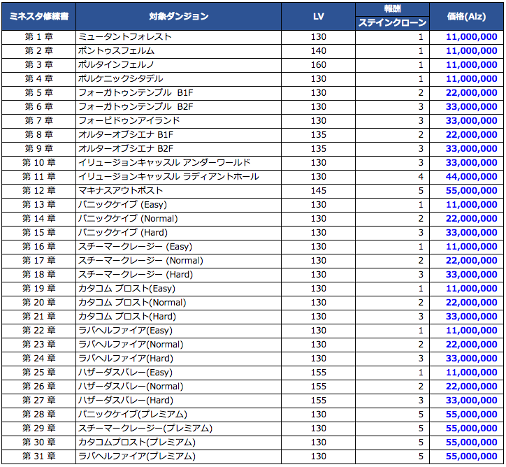Select ボルケニックシタデル dungeon cell
This screenshot has width=506, height=467.
click(x=178, y=79)
